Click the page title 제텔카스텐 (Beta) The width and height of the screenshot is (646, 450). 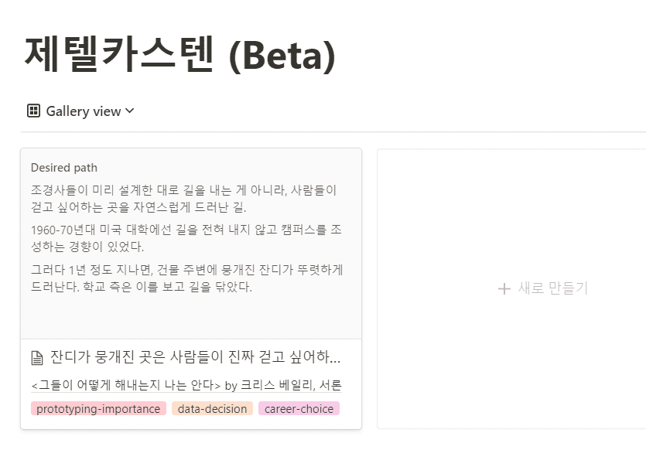coord(180,55)
